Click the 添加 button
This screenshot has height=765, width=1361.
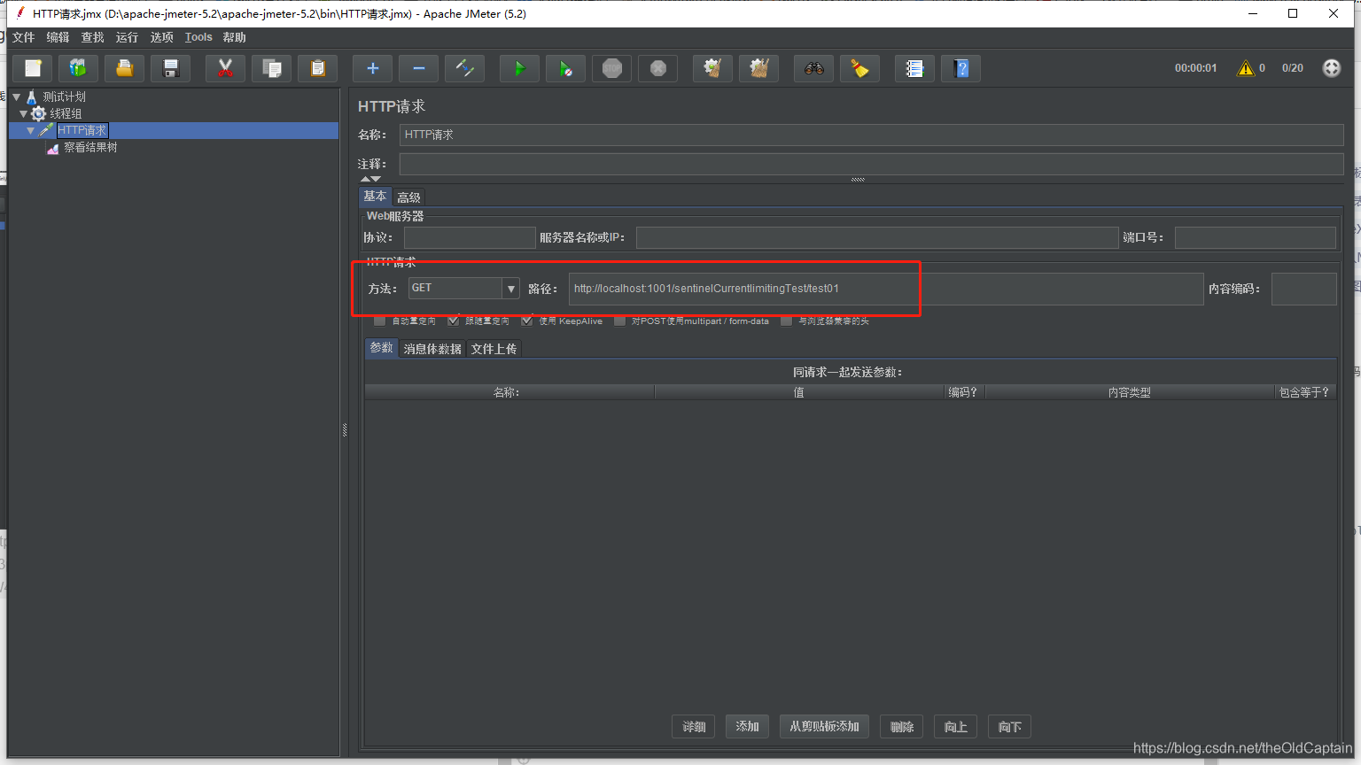[747, 727]
